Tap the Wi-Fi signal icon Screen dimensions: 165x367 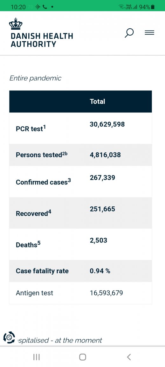pos(121,7)
